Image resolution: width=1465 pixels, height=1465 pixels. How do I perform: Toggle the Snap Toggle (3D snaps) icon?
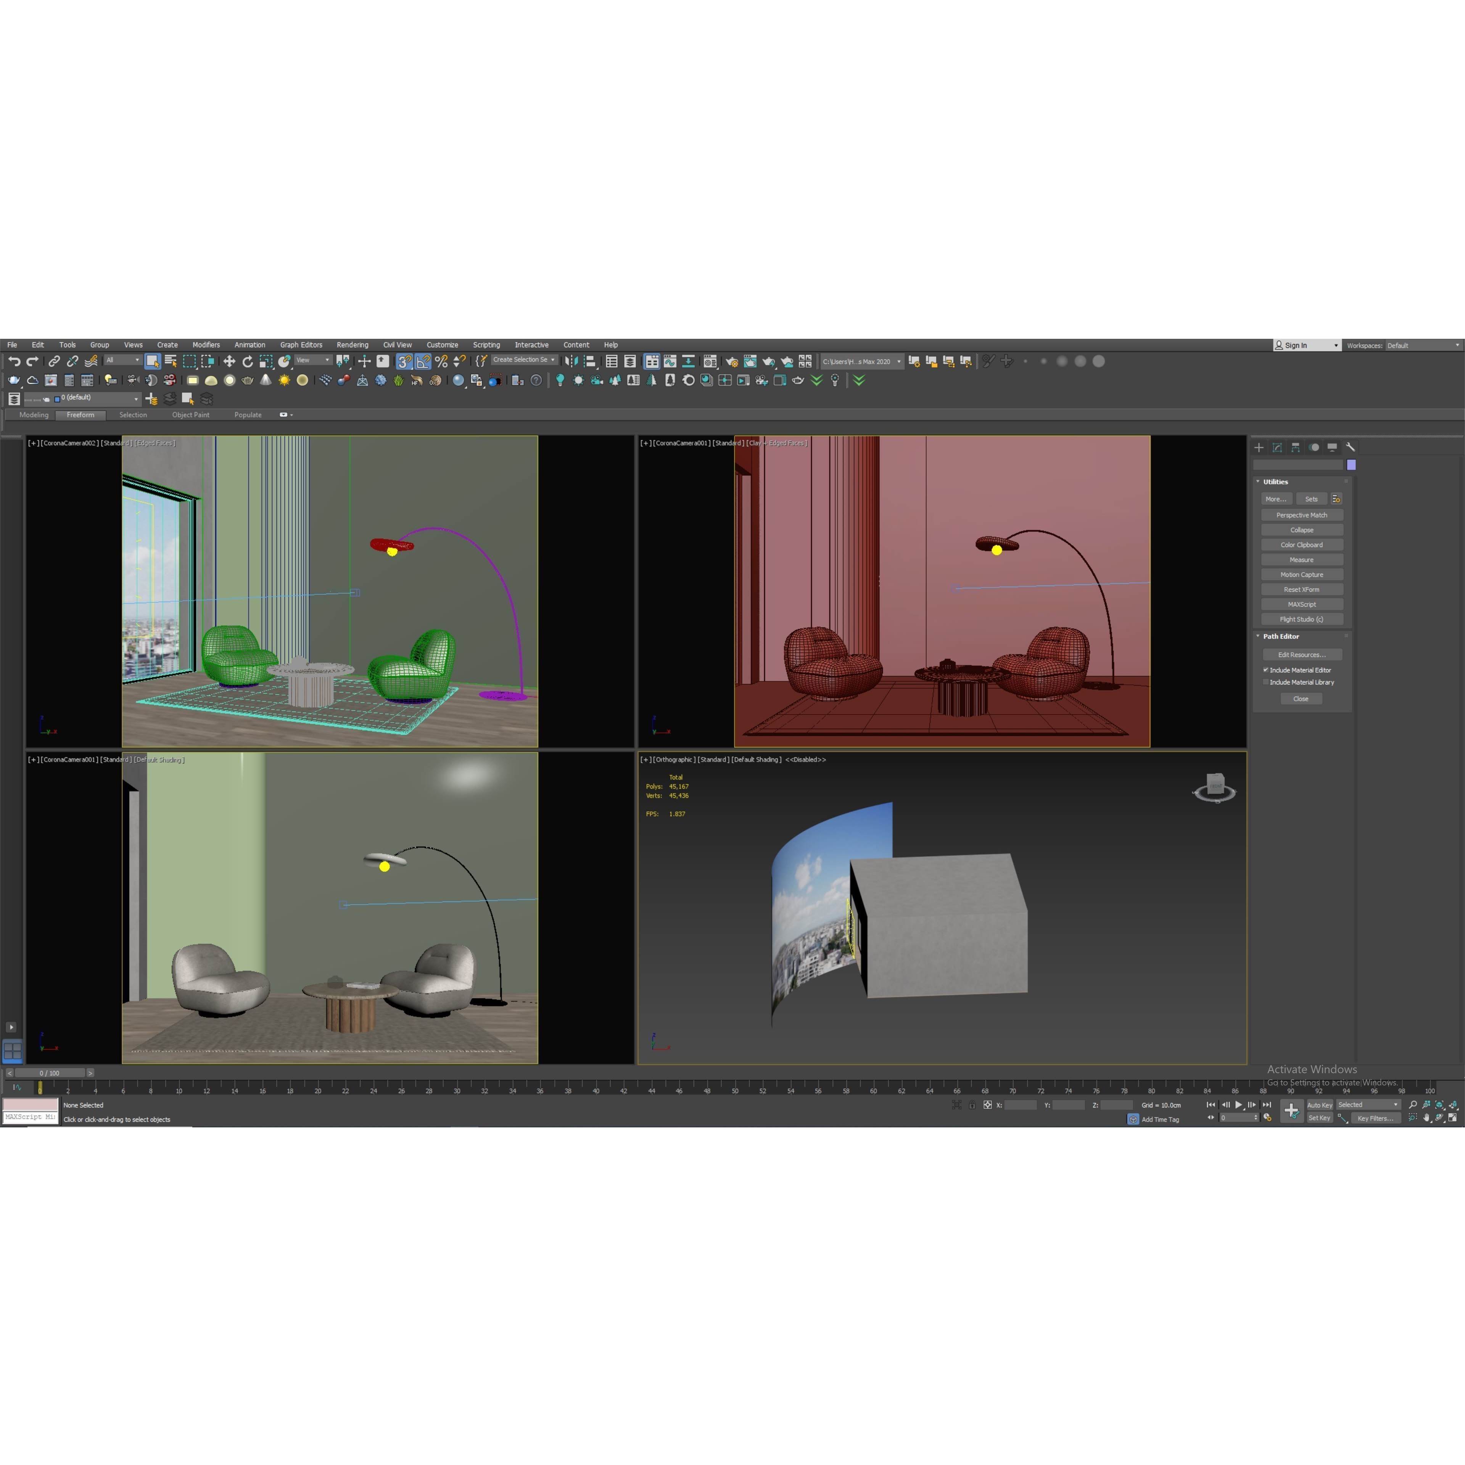pos(404,362)
